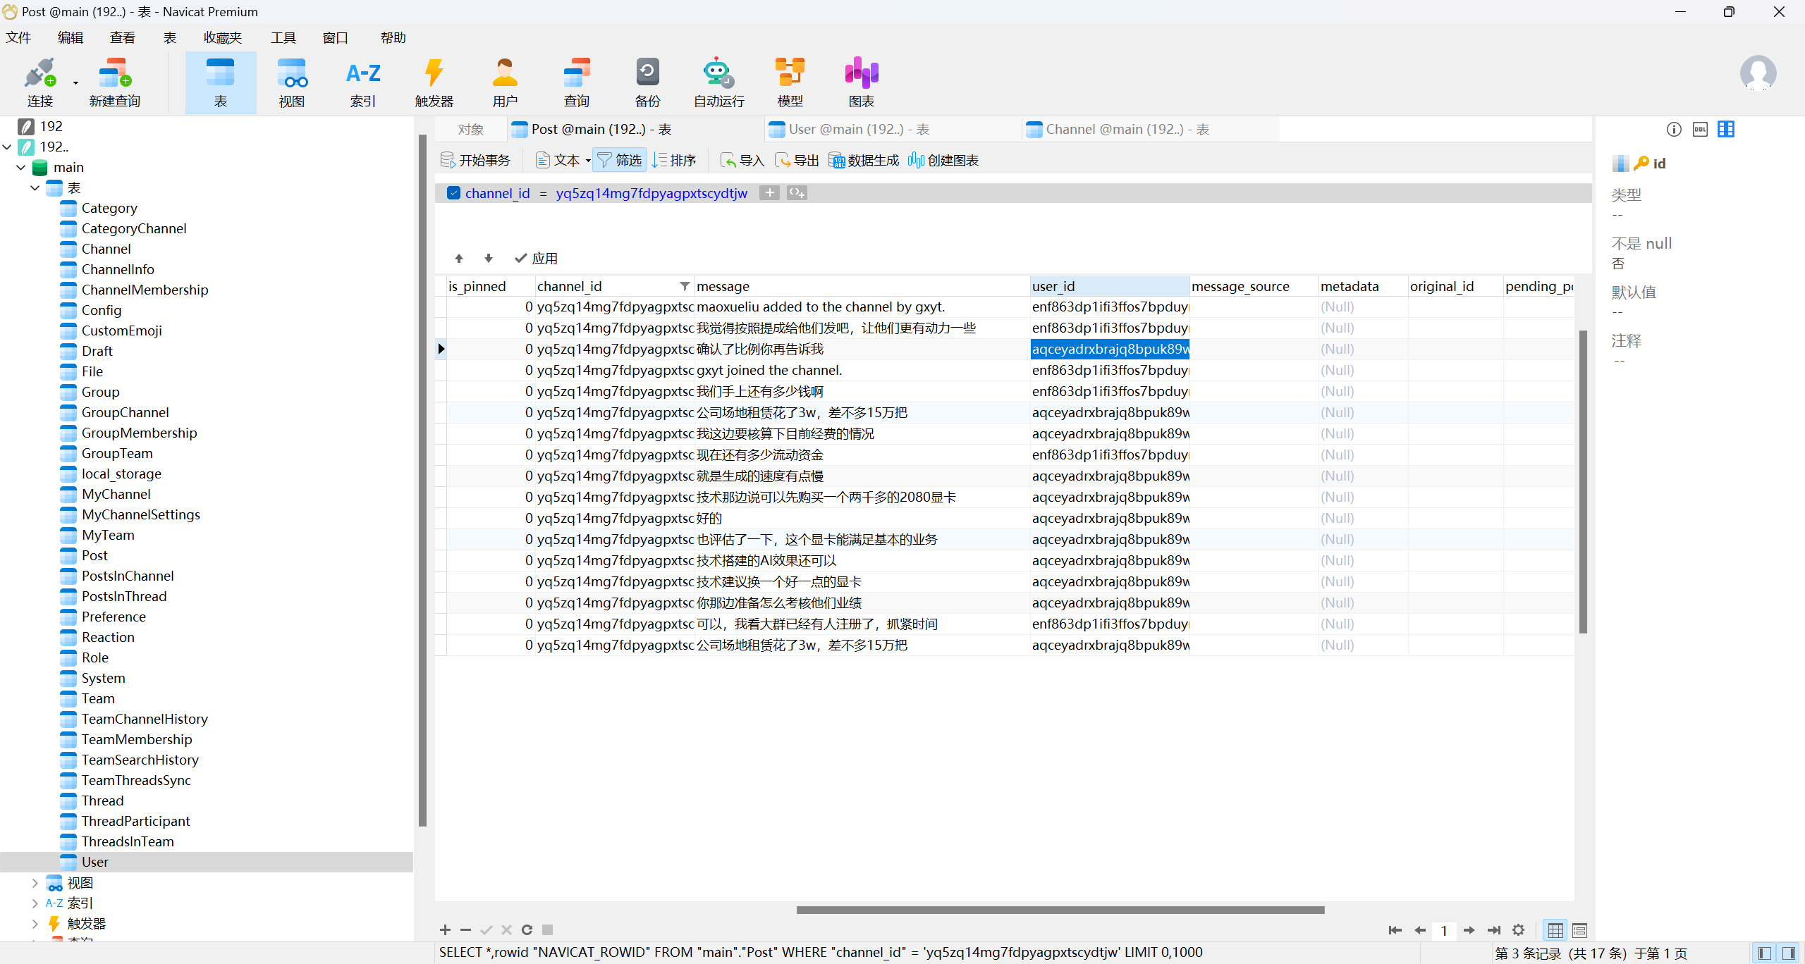Switch to form view at bottom right

pyautogui.click(x=1579, y=930)
